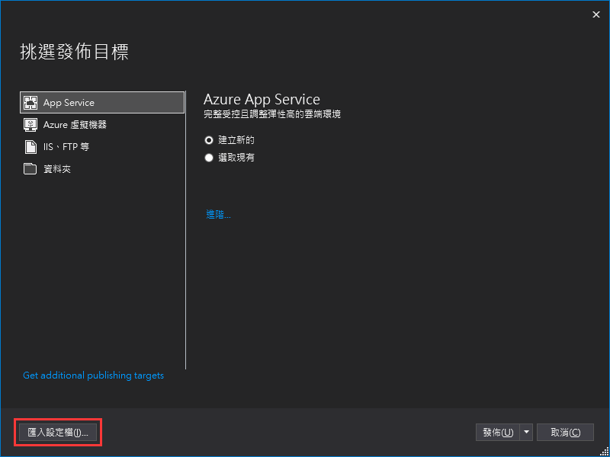The width and height of the screenshot is (610, 457).
Task: Choose Azure 虛擬機器 as publish target
Action: pyautogui.click(x=75, y=125)
